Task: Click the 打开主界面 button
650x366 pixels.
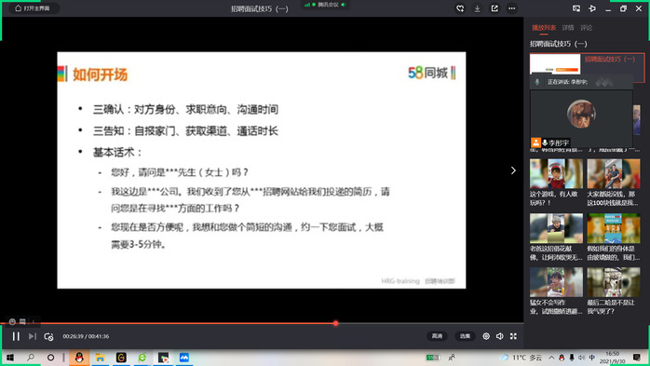Action: click(34, 8)
